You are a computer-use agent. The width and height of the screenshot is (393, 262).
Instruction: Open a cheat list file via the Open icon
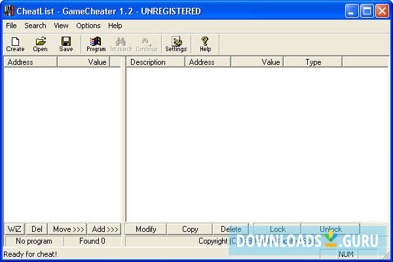[x=40, y=45]
